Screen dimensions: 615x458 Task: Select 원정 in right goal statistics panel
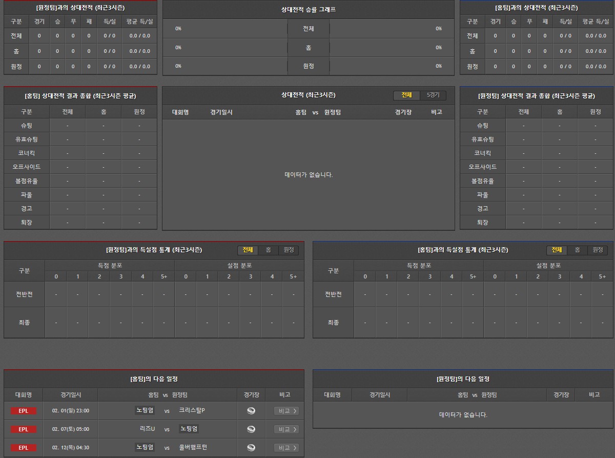click(598, 250)
